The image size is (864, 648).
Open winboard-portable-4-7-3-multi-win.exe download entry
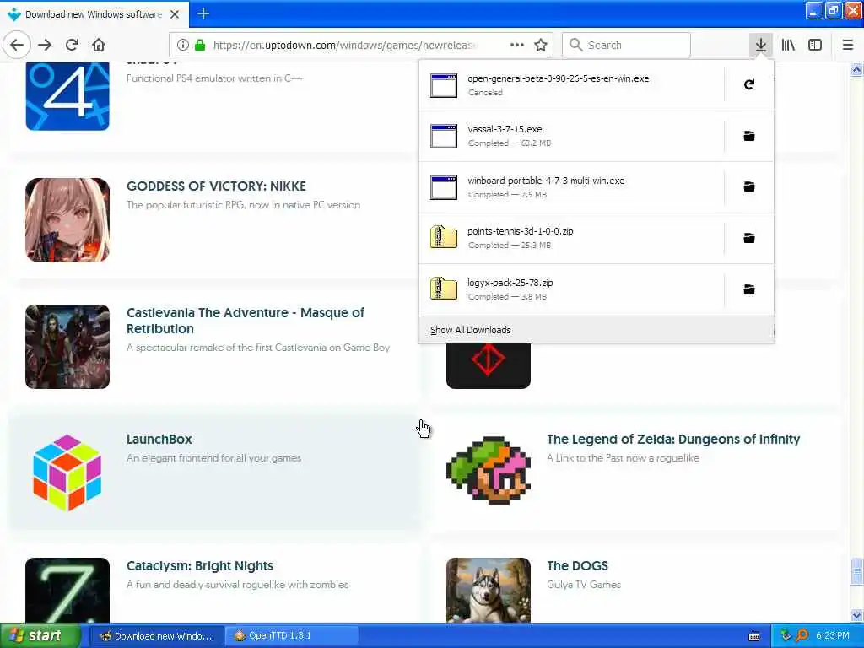coord(571,186)
